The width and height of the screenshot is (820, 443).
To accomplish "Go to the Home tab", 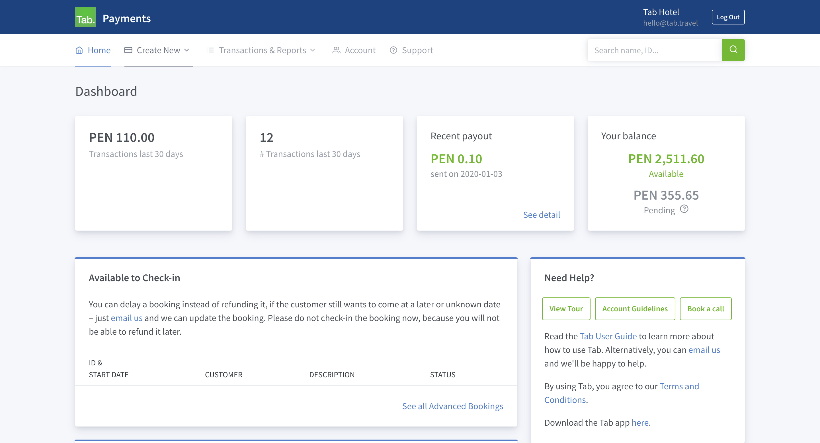I will click(x=93, y=50).
